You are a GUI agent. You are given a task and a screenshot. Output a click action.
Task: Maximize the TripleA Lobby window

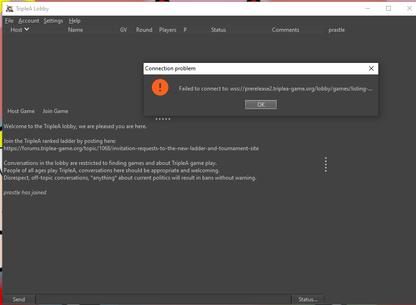pos(388,8)
